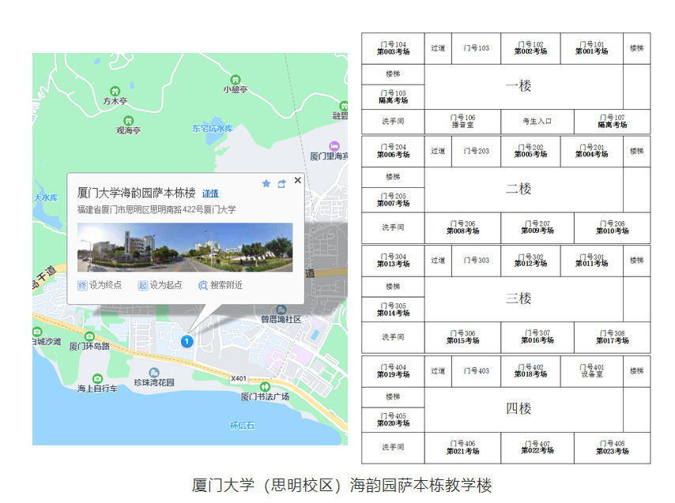Click the 小憩亭 pavilion map icon
This screenshot has width=675, height=503.
[x=235, y=80]
